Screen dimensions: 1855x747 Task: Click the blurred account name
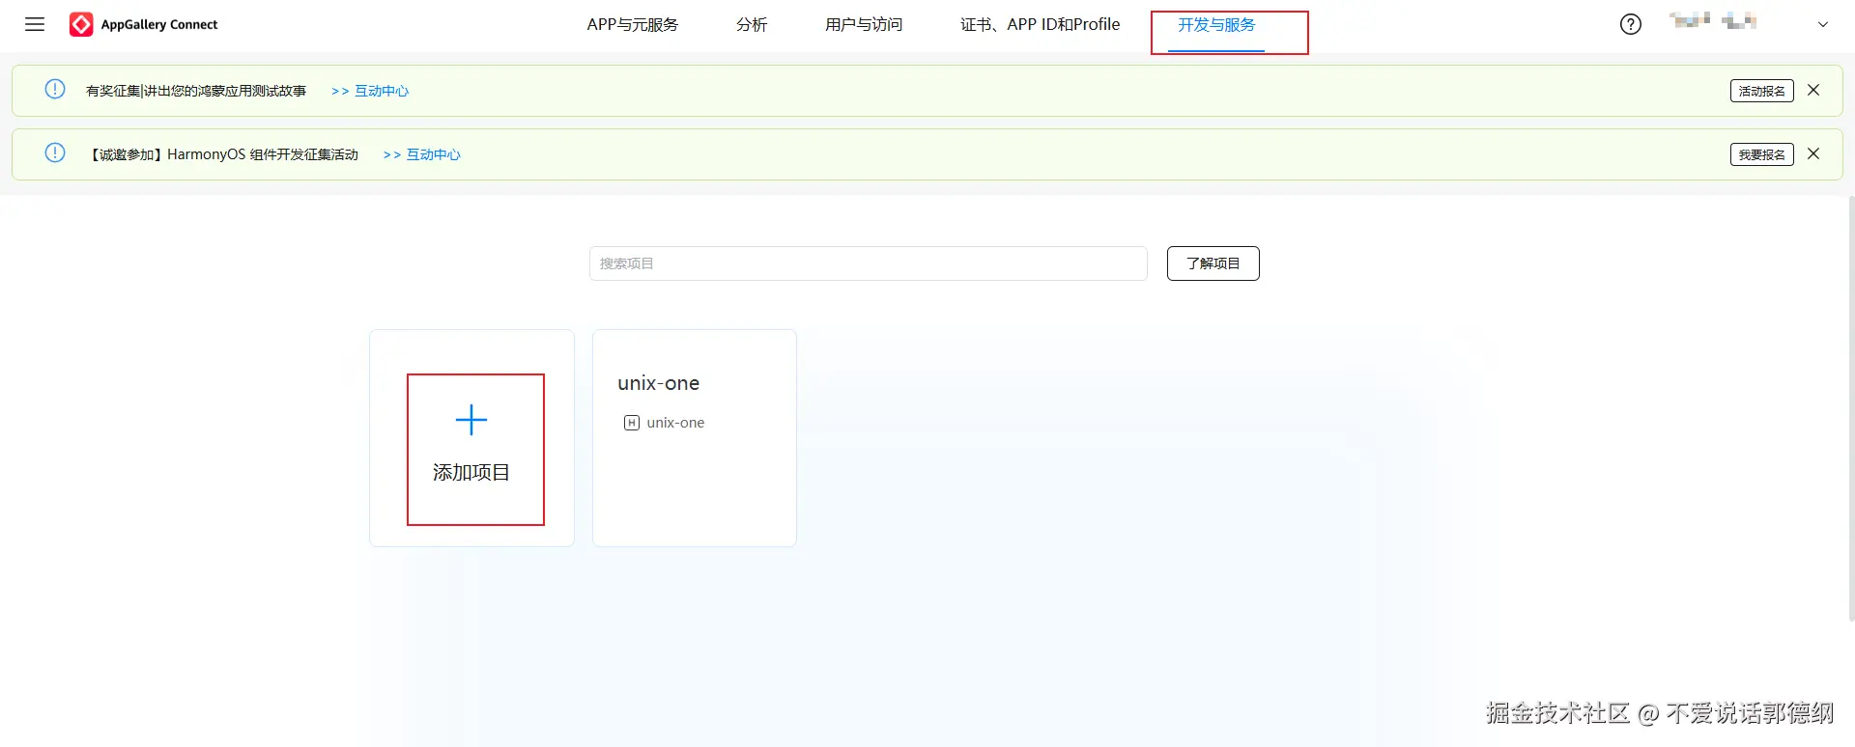[x=1713, y=21]
